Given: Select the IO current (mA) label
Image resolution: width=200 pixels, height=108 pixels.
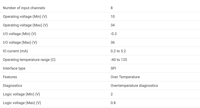Looking at the screenshot, I should point(16,51).
